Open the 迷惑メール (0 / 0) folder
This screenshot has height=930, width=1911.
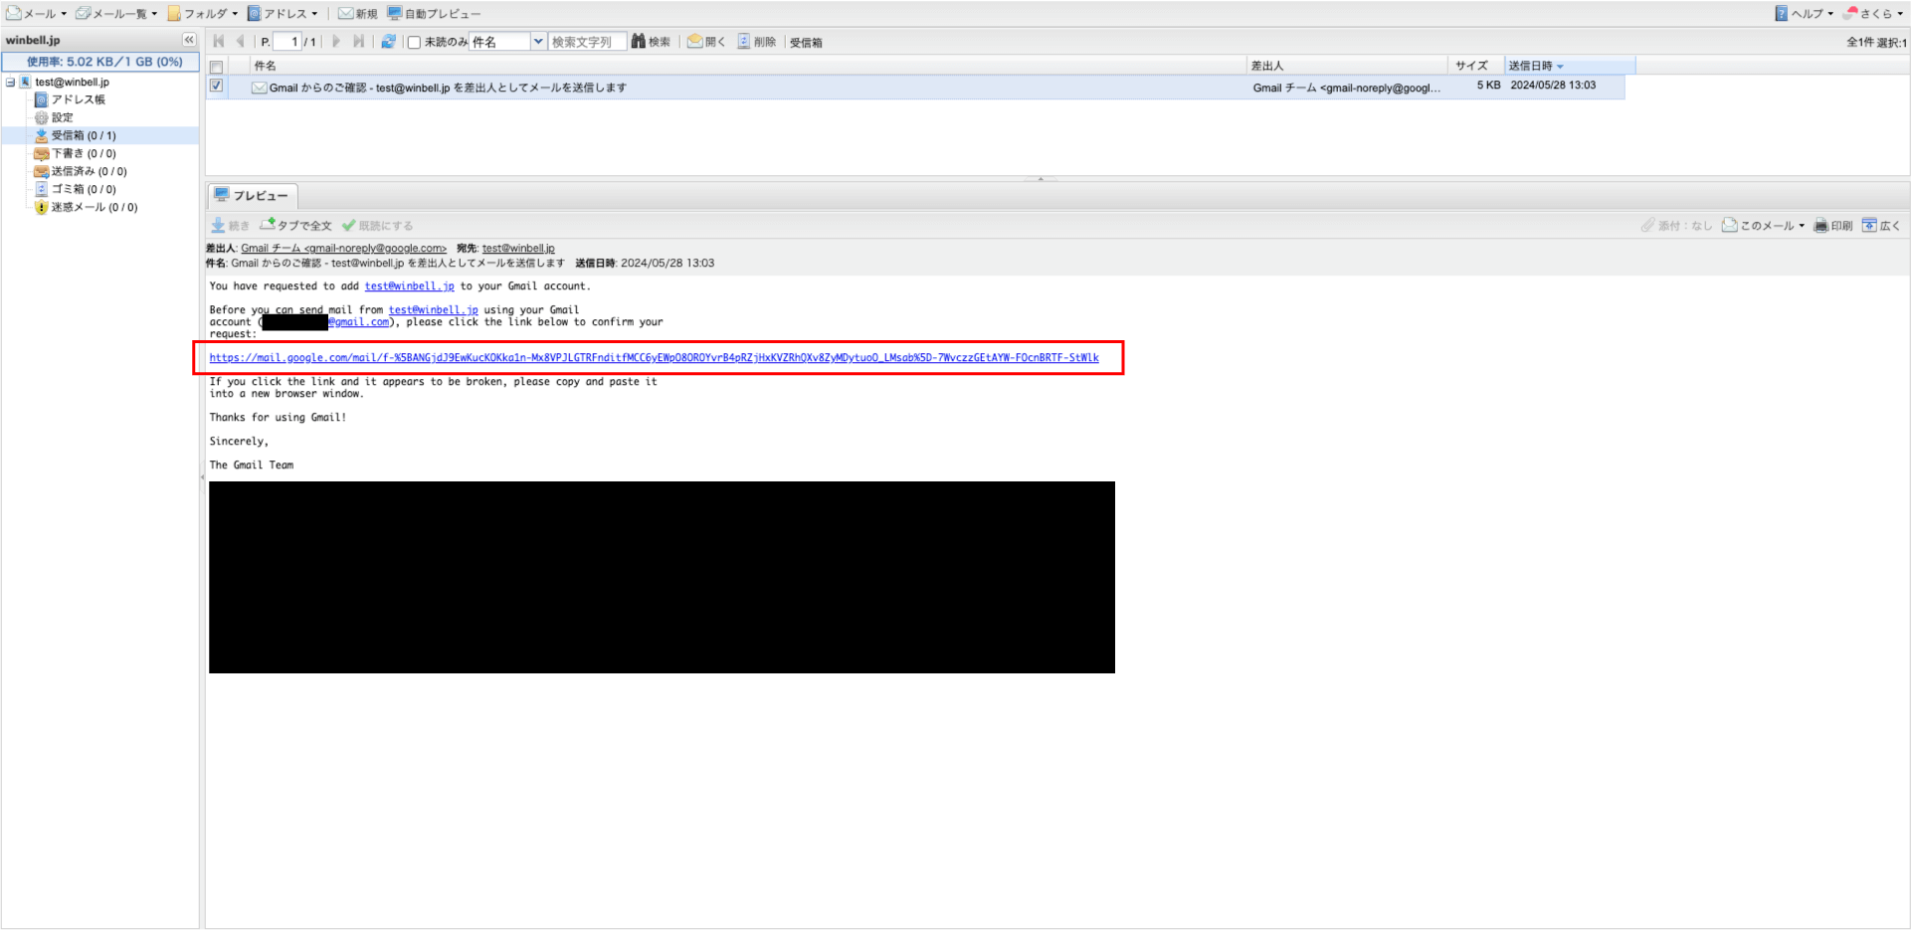coord(95,207)
